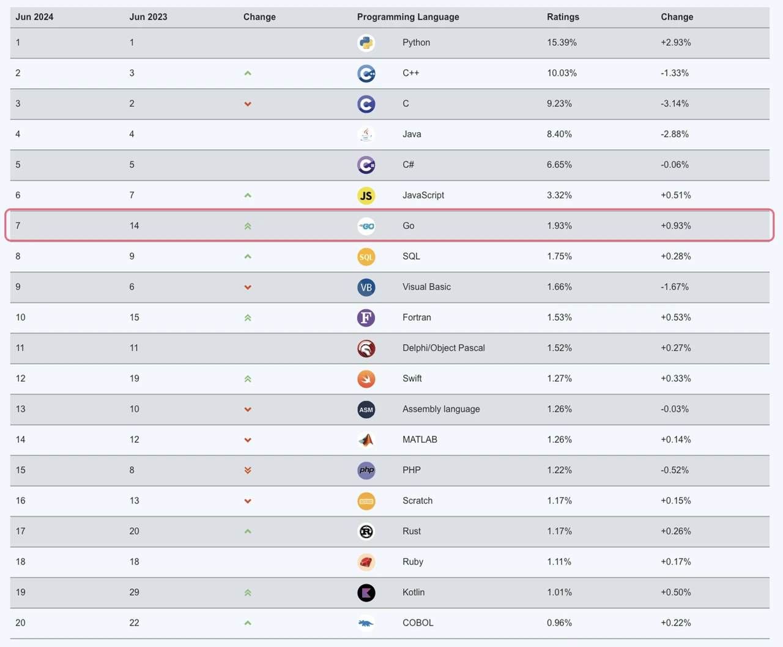Click the Visual Basic VB icon
This screenshot has height=647, width=783.
click(x=366, y=287)
